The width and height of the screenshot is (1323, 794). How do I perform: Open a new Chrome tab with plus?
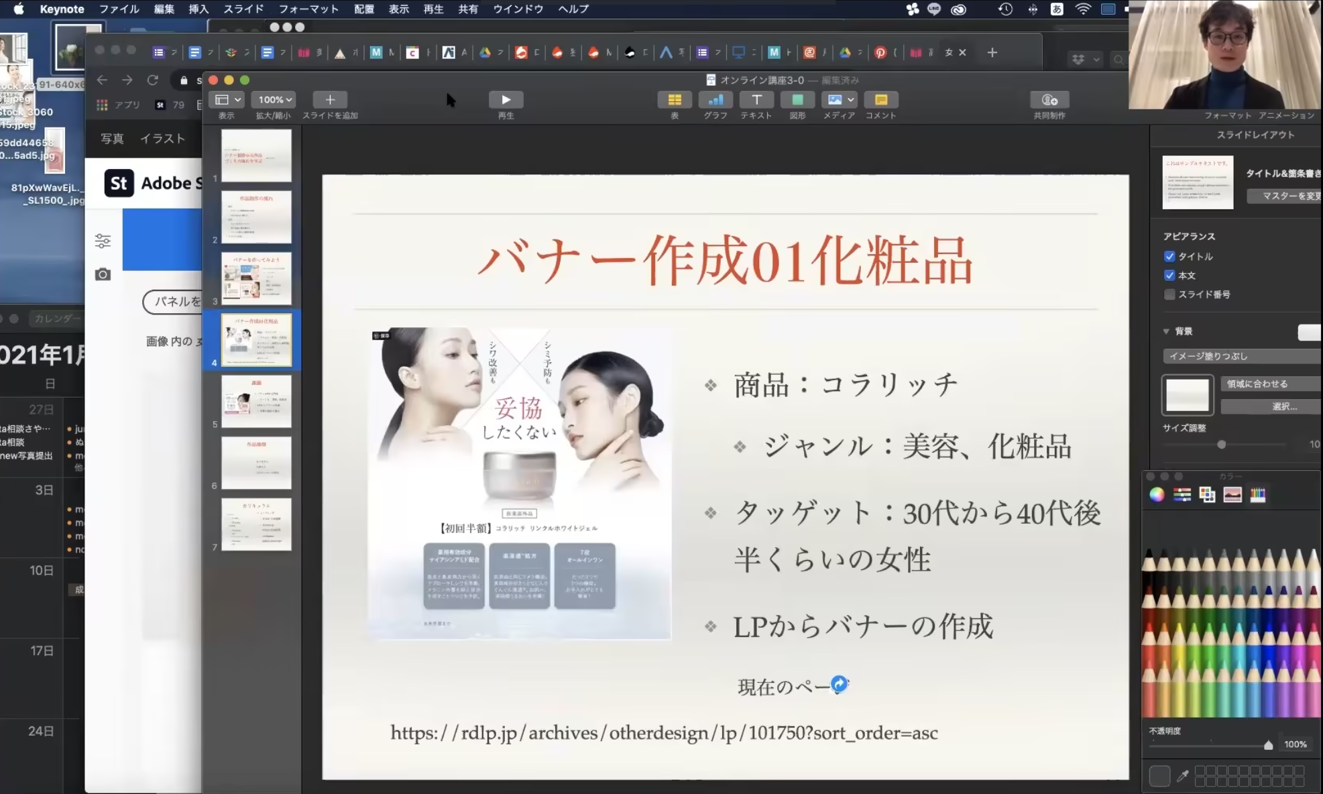(x=992, y=52)
